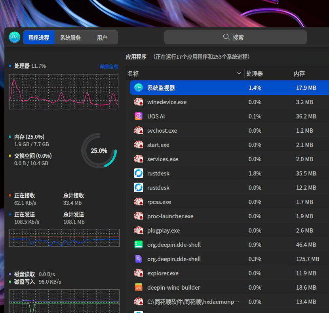The height and width of the screenshot is (313, 329).
Task: Click icon of rustdesk using 35.5 MB
Action: (139, 173)
